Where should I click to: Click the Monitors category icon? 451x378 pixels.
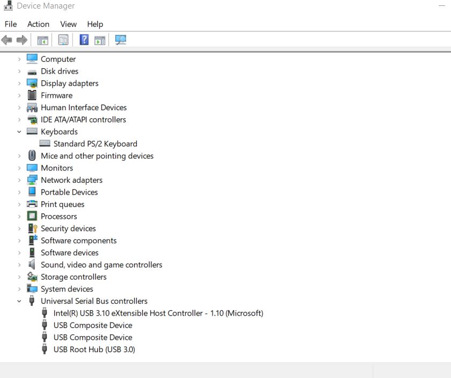tap(32, 168)
